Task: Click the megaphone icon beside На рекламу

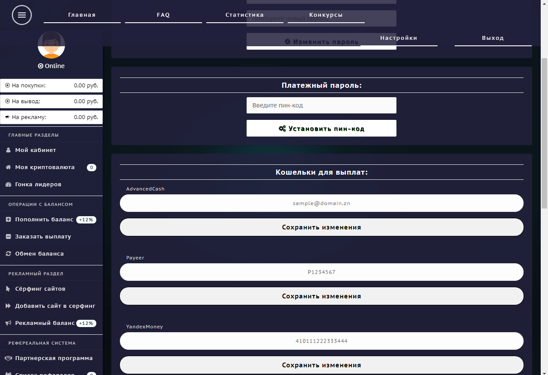Action: [8, 117]
